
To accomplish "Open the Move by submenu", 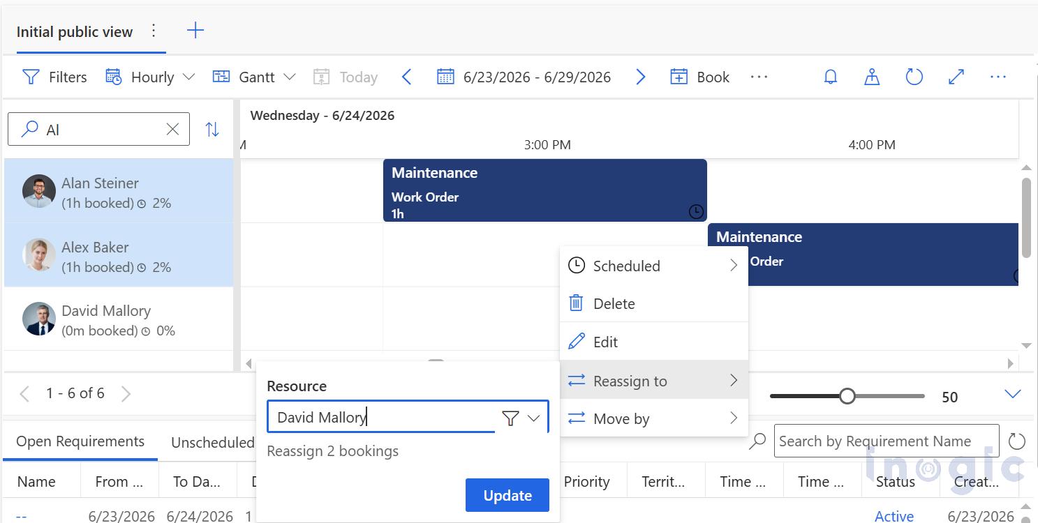I will [654, 418].
